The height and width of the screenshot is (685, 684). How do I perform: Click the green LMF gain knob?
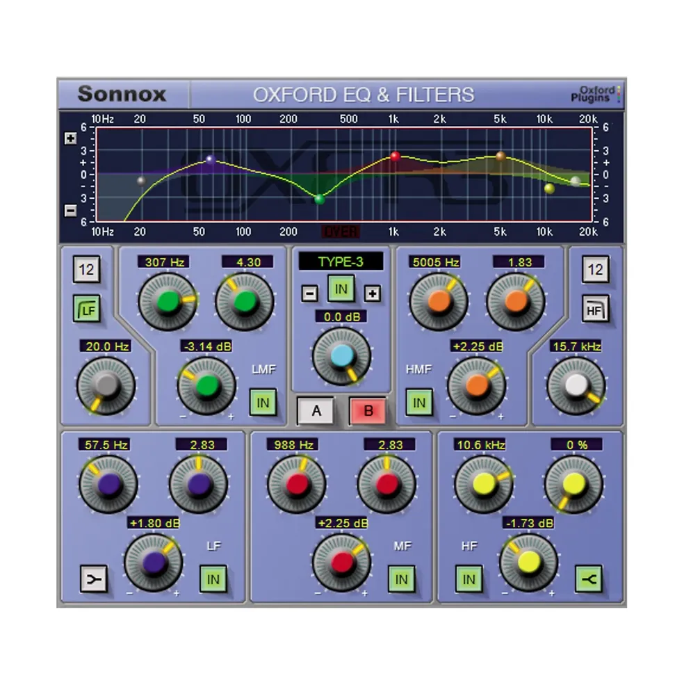click(x=206, y=386)
